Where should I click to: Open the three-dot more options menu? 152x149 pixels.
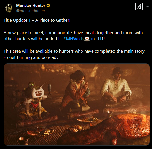pos(147,6)
